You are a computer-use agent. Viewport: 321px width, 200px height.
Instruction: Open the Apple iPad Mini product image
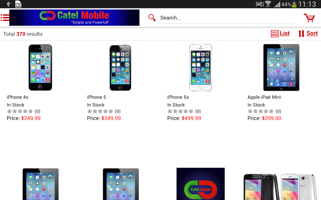click(x=281, y=67)
